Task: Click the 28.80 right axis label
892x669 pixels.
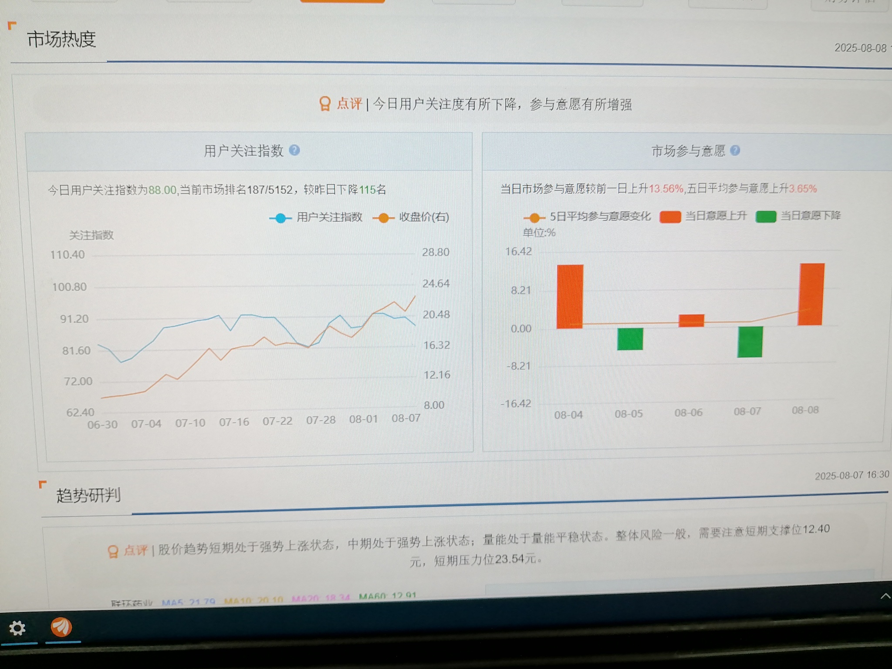Action: tap(436, 252)
